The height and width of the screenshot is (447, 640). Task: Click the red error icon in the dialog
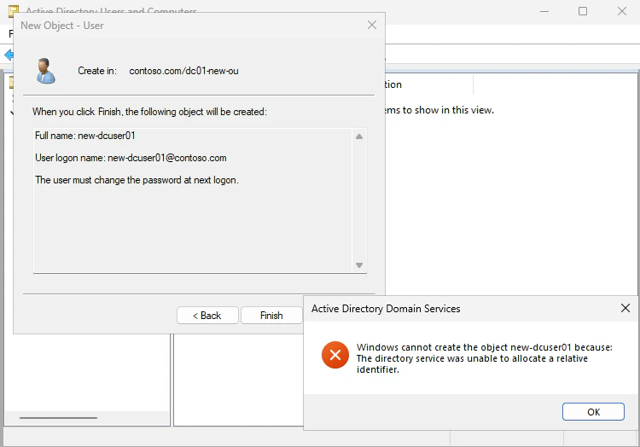(335, 355)
